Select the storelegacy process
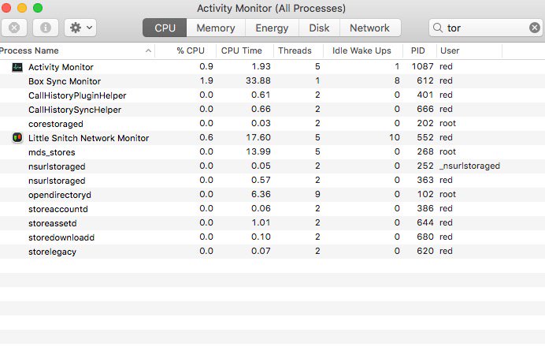 [x=52, y=252]
